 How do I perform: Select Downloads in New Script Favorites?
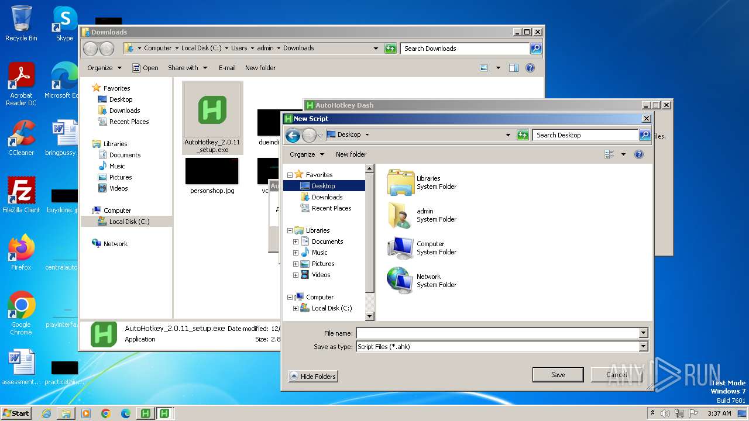pos(327,197)
